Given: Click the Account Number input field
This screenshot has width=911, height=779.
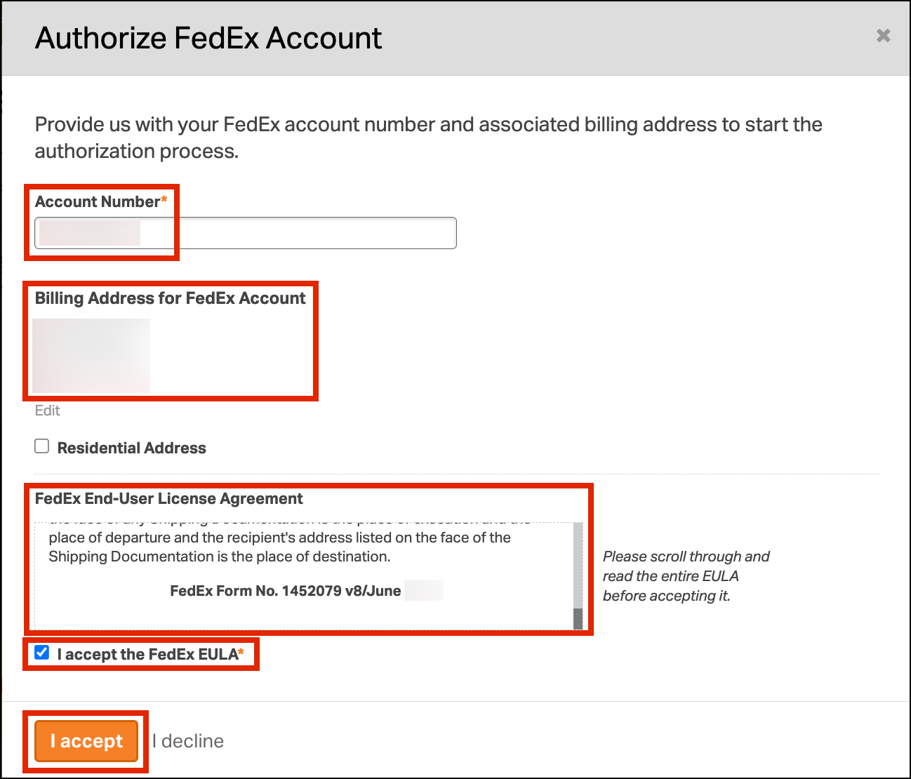Looking at the screenshot, I should 246,233.
